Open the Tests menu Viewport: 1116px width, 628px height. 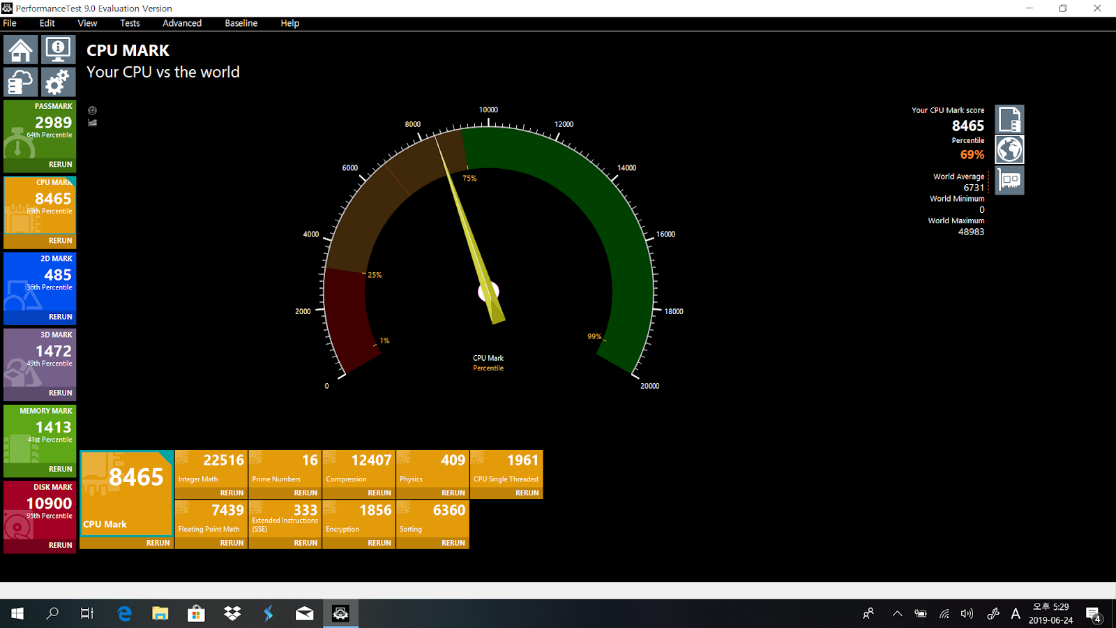130,23
